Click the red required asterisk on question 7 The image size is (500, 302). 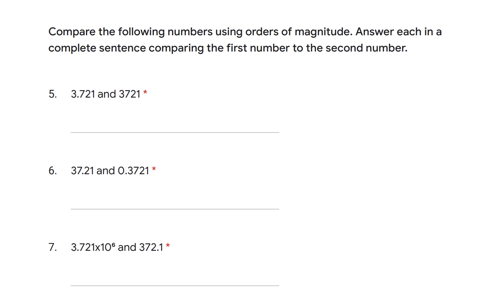coord(168,245)
